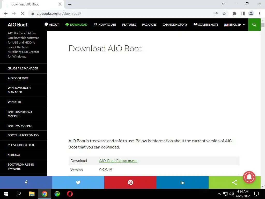Open the green share options button

coord(234,182)
